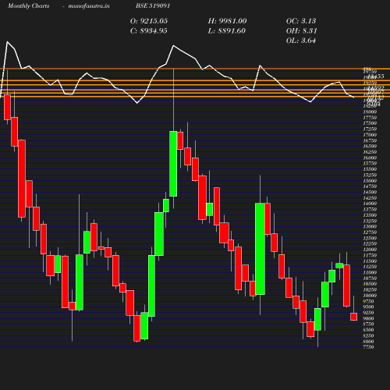Click the low value "L: 8891.60"
The image size is (390, 390).
tap(227, 31)
